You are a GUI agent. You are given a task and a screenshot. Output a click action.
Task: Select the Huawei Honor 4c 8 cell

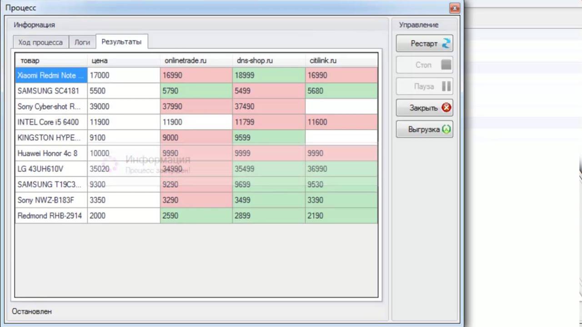51,153
